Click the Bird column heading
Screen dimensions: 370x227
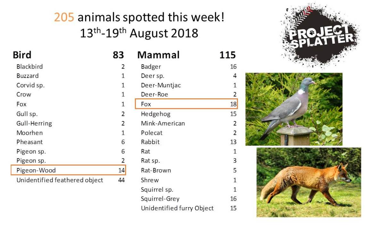(x=22, y=55)
